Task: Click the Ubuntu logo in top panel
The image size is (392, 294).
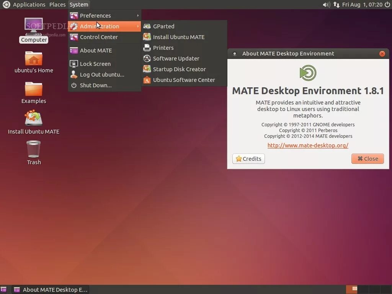Action: pyautogui.click(x=6, y=5)
